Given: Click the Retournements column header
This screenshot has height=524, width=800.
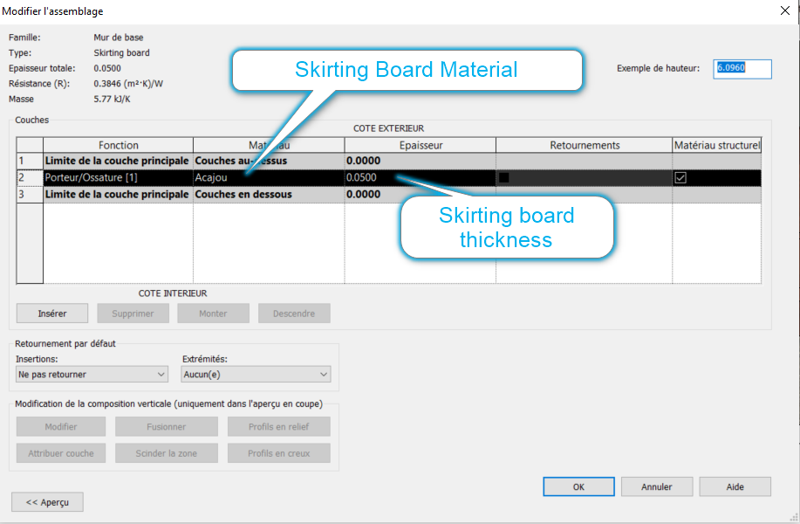Looking at the screenshot, I should 584,145.
